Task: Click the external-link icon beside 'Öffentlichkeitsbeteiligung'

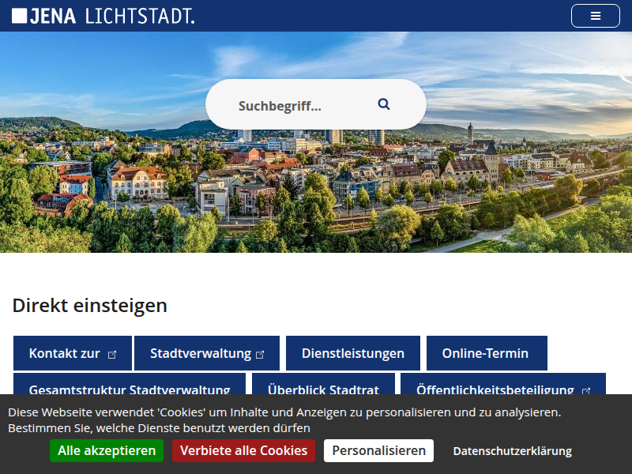Action: [x=585, y=390]
